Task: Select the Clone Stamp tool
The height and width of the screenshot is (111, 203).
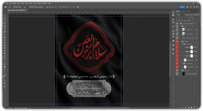Action: click(5, 37)
